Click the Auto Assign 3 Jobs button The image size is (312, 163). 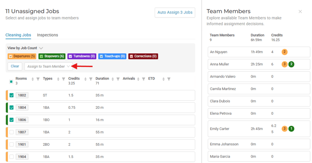[175, 13]
